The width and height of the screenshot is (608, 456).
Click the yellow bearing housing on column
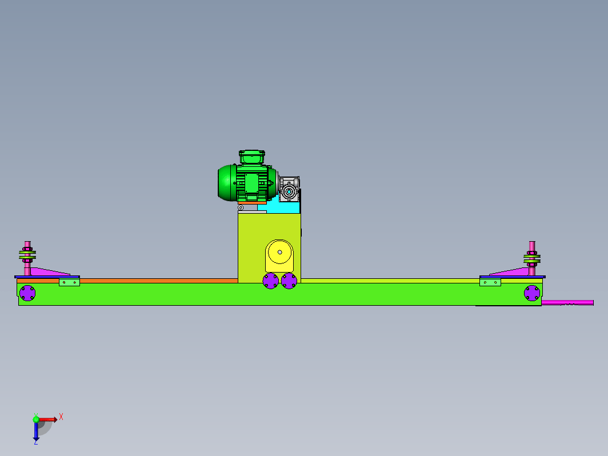coord(279,256)
